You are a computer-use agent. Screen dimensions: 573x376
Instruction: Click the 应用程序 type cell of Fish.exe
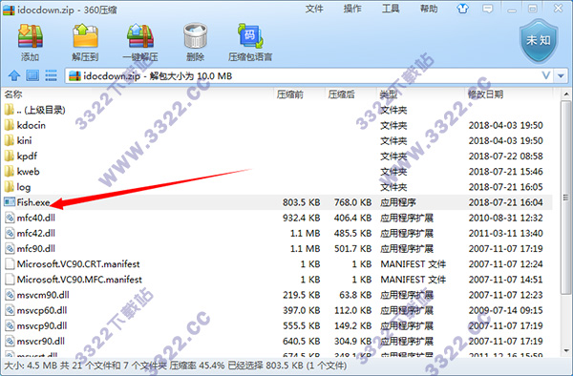[x=398, y=202]
